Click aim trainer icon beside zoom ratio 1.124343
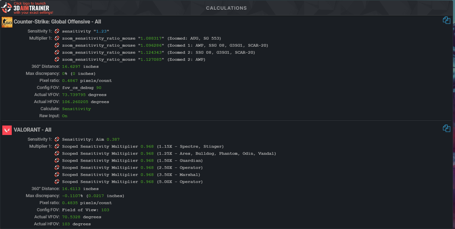The height and width of the screenshot is (229, 455). coord(57,52)
